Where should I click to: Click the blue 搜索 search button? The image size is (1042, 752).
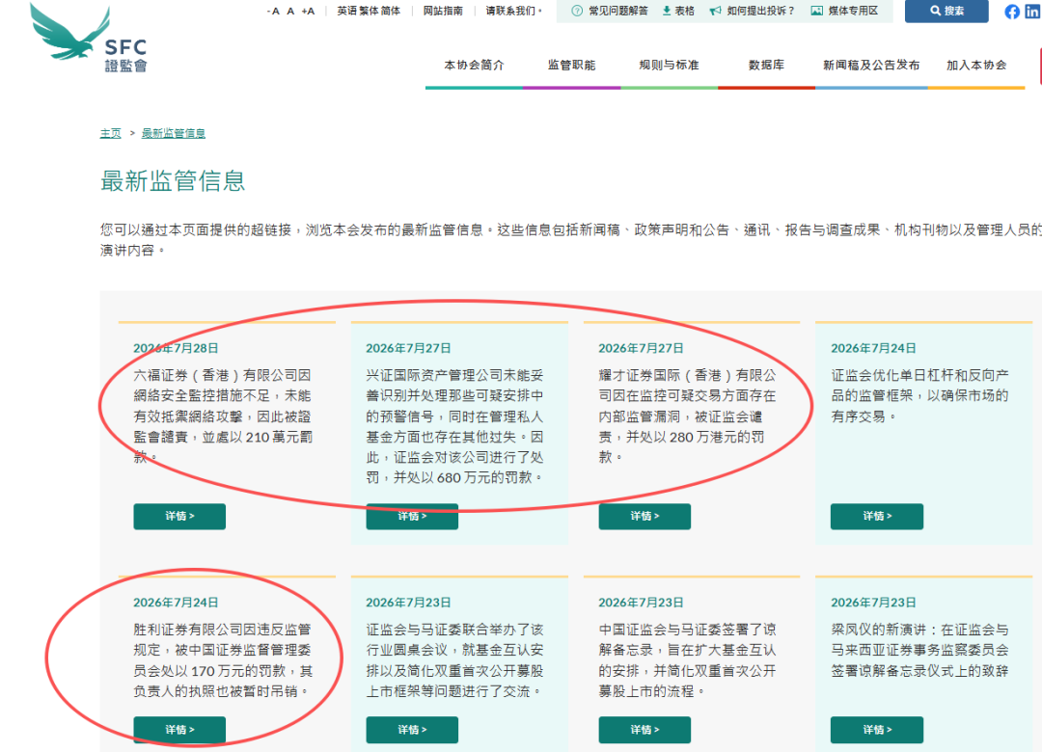click(x=946, y=11)
